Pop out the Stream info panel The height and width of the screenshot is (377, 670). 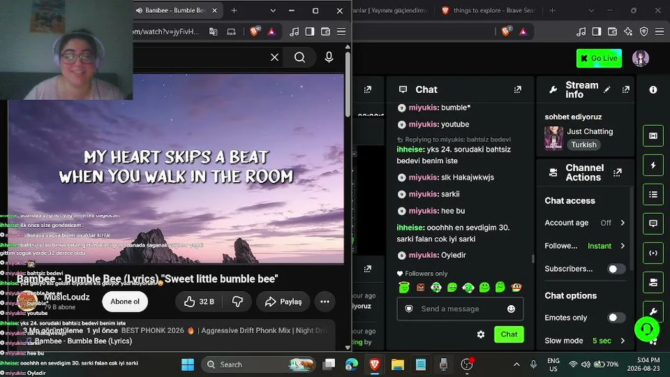(626, 90)
